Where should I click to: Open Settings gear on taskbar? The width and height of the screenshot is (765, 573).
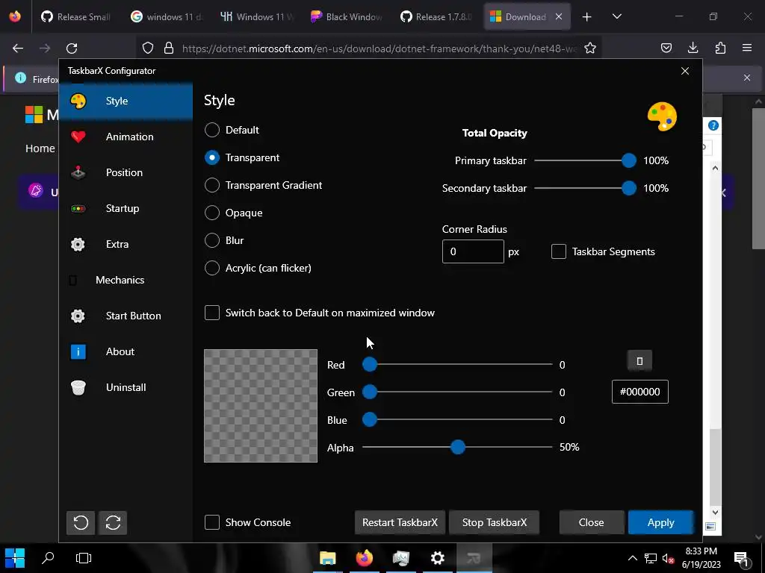tap(438, 558)
